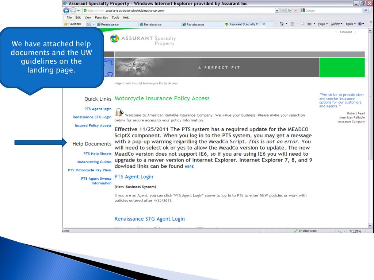The height and width of the screenshot is (280, 374).
Task: Click the Renaissance STG Login quick link
Action: (92, 117)
